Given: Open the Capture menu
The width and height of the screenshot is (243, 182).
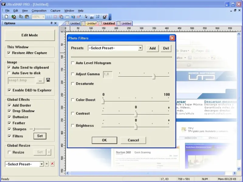Looking at the screenshot, I should pyautogui.click(x=55, y=11).
